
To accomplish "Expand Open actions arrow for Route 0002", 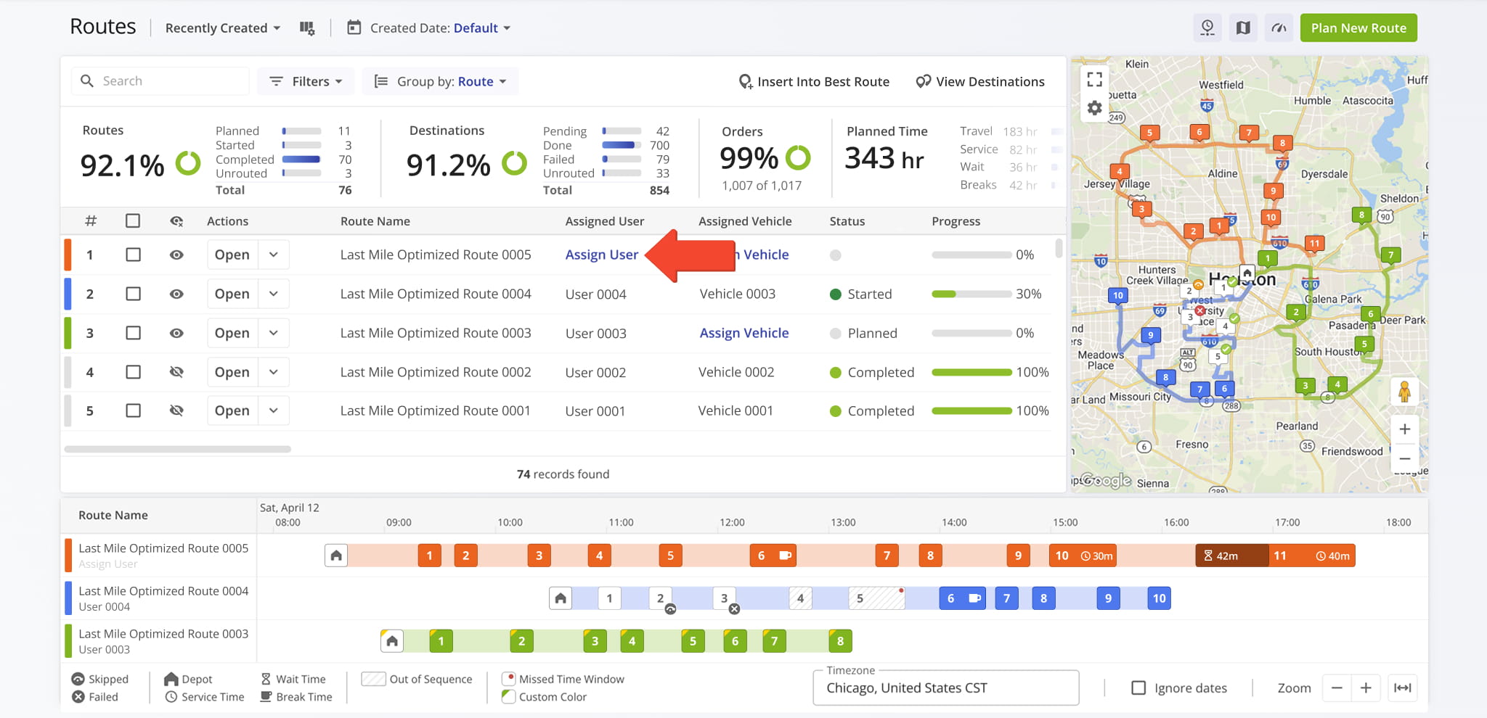I will [274, 372].
